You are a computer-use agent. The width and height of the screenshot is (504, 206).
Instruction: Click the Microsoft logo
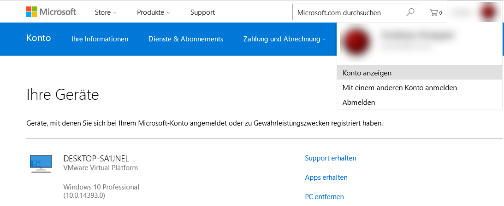click(51, 12)
